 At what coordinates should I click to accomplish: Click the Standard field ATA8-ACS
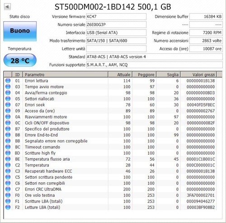(x=154, y=57)
